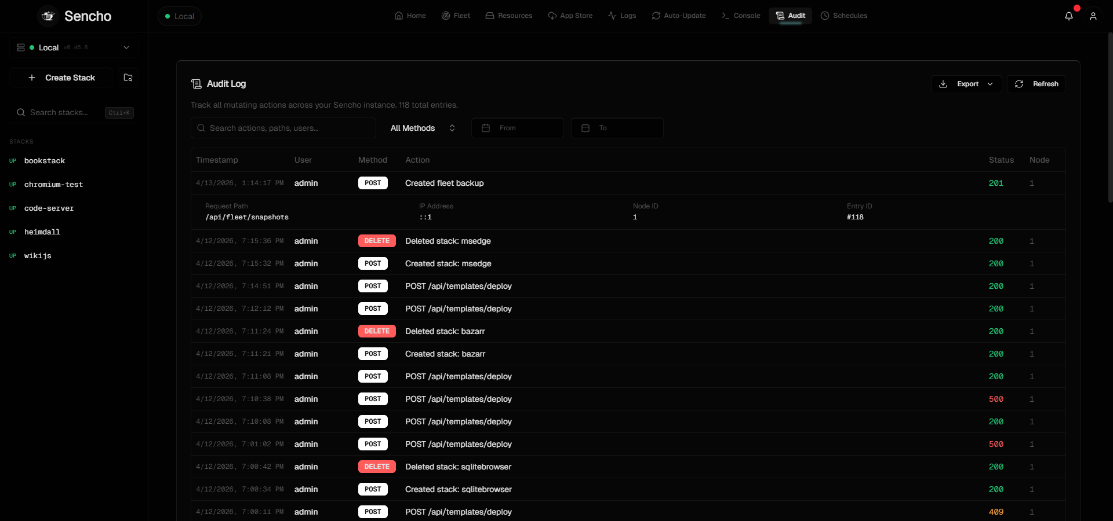
Task: Click the 201 status code
Action: coord(996,183)
